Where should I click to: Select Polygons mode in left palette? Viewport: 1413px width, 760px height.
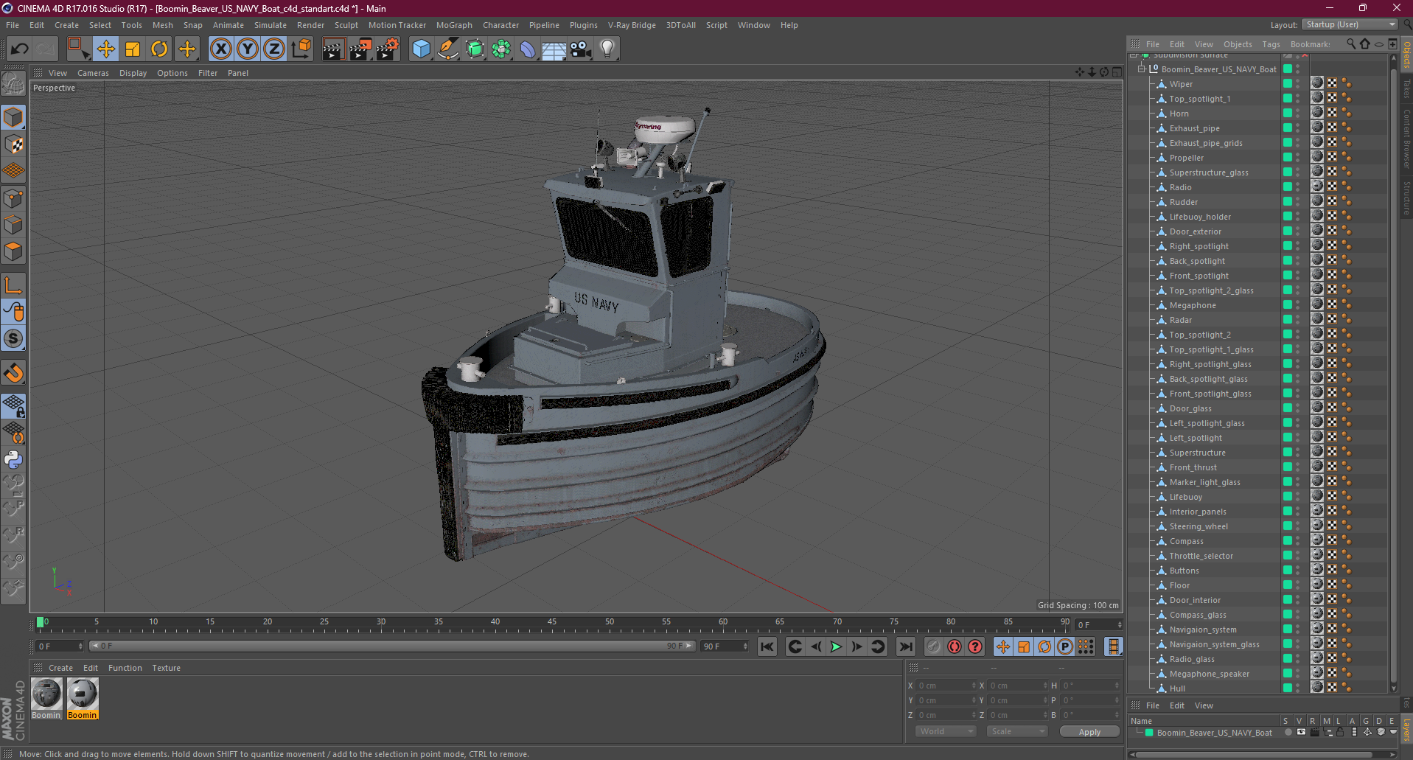(x=13, y=252)
